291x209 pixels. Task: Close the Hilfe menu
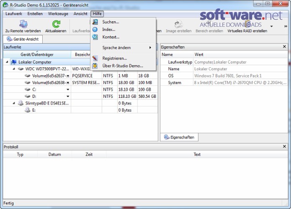(97, 14)
